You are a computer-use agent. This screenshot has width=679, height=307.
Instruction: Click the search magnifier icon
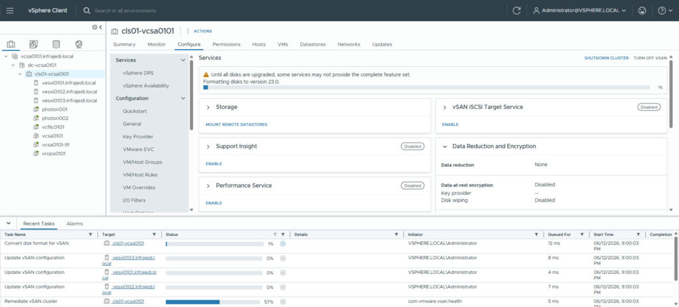pos(87,11)
